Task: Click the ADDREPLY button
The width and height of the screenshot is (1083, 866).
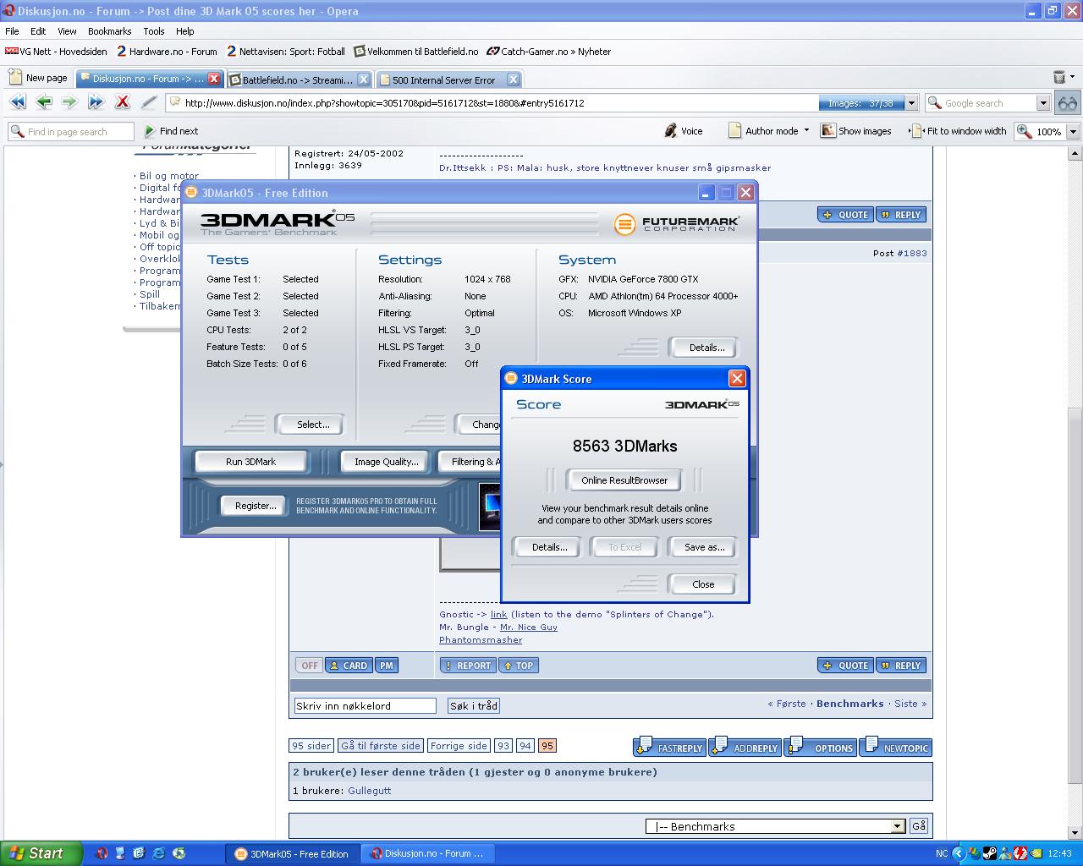Action: point(745,747)
